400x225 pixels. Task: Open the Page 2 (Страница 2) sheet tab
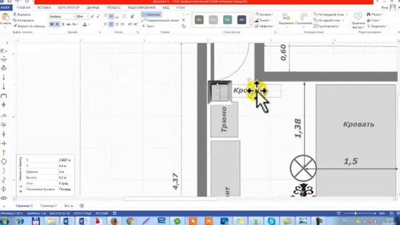click(49, 206)
